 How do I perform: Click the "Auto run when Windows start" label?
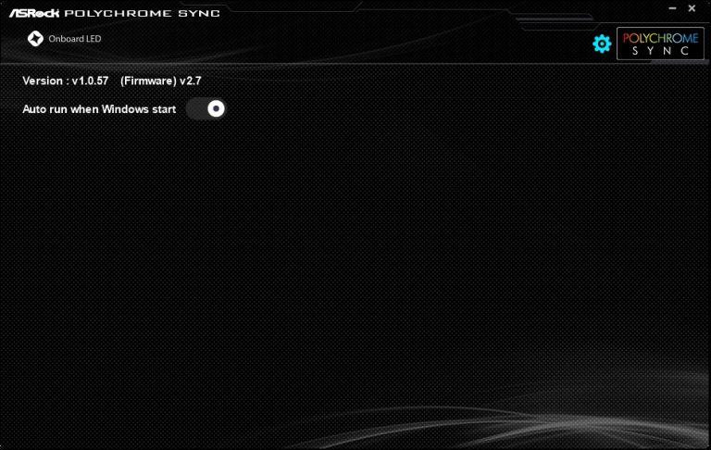click(x=99, y=109)
